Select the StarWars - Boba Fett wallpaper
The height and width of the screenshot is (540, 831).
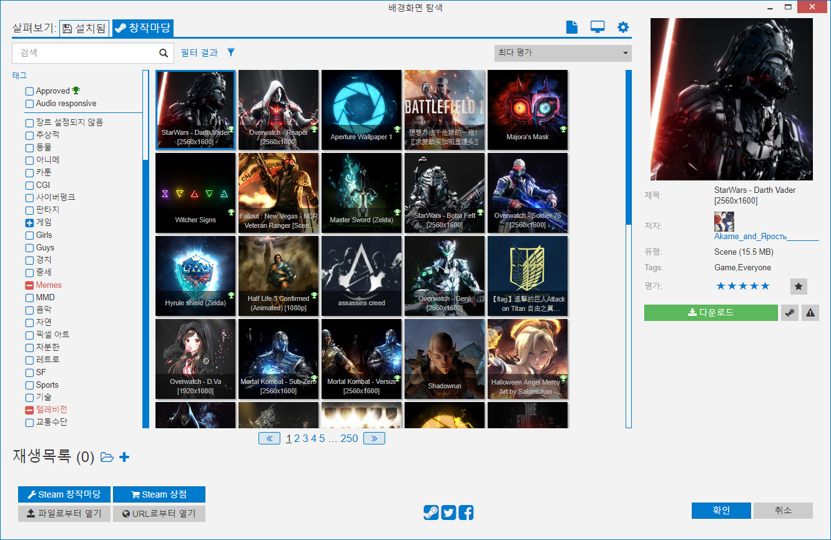click(445, 193)
